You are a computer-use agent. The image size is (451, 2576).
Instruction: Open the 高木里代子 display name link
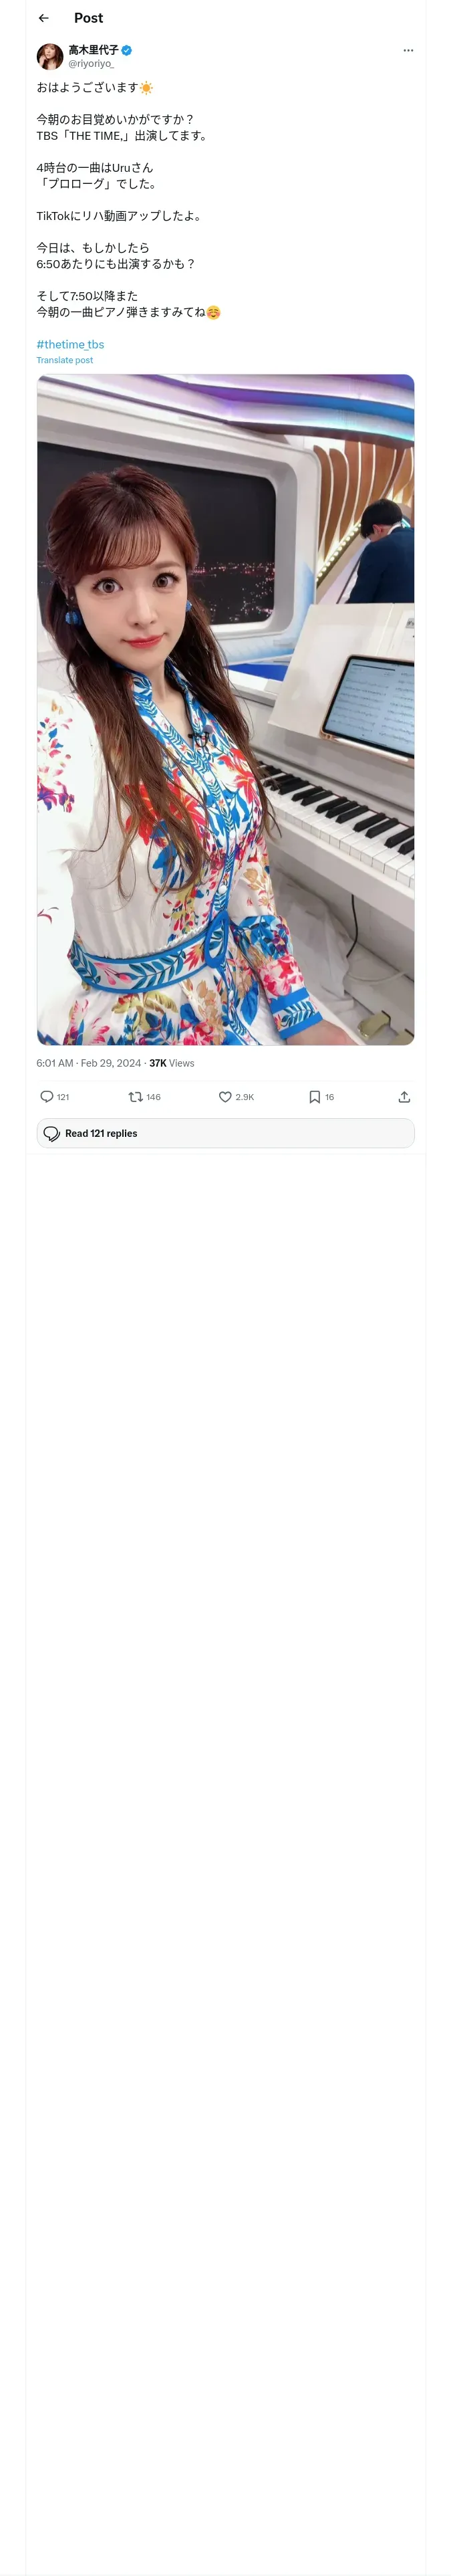(93, 49)
